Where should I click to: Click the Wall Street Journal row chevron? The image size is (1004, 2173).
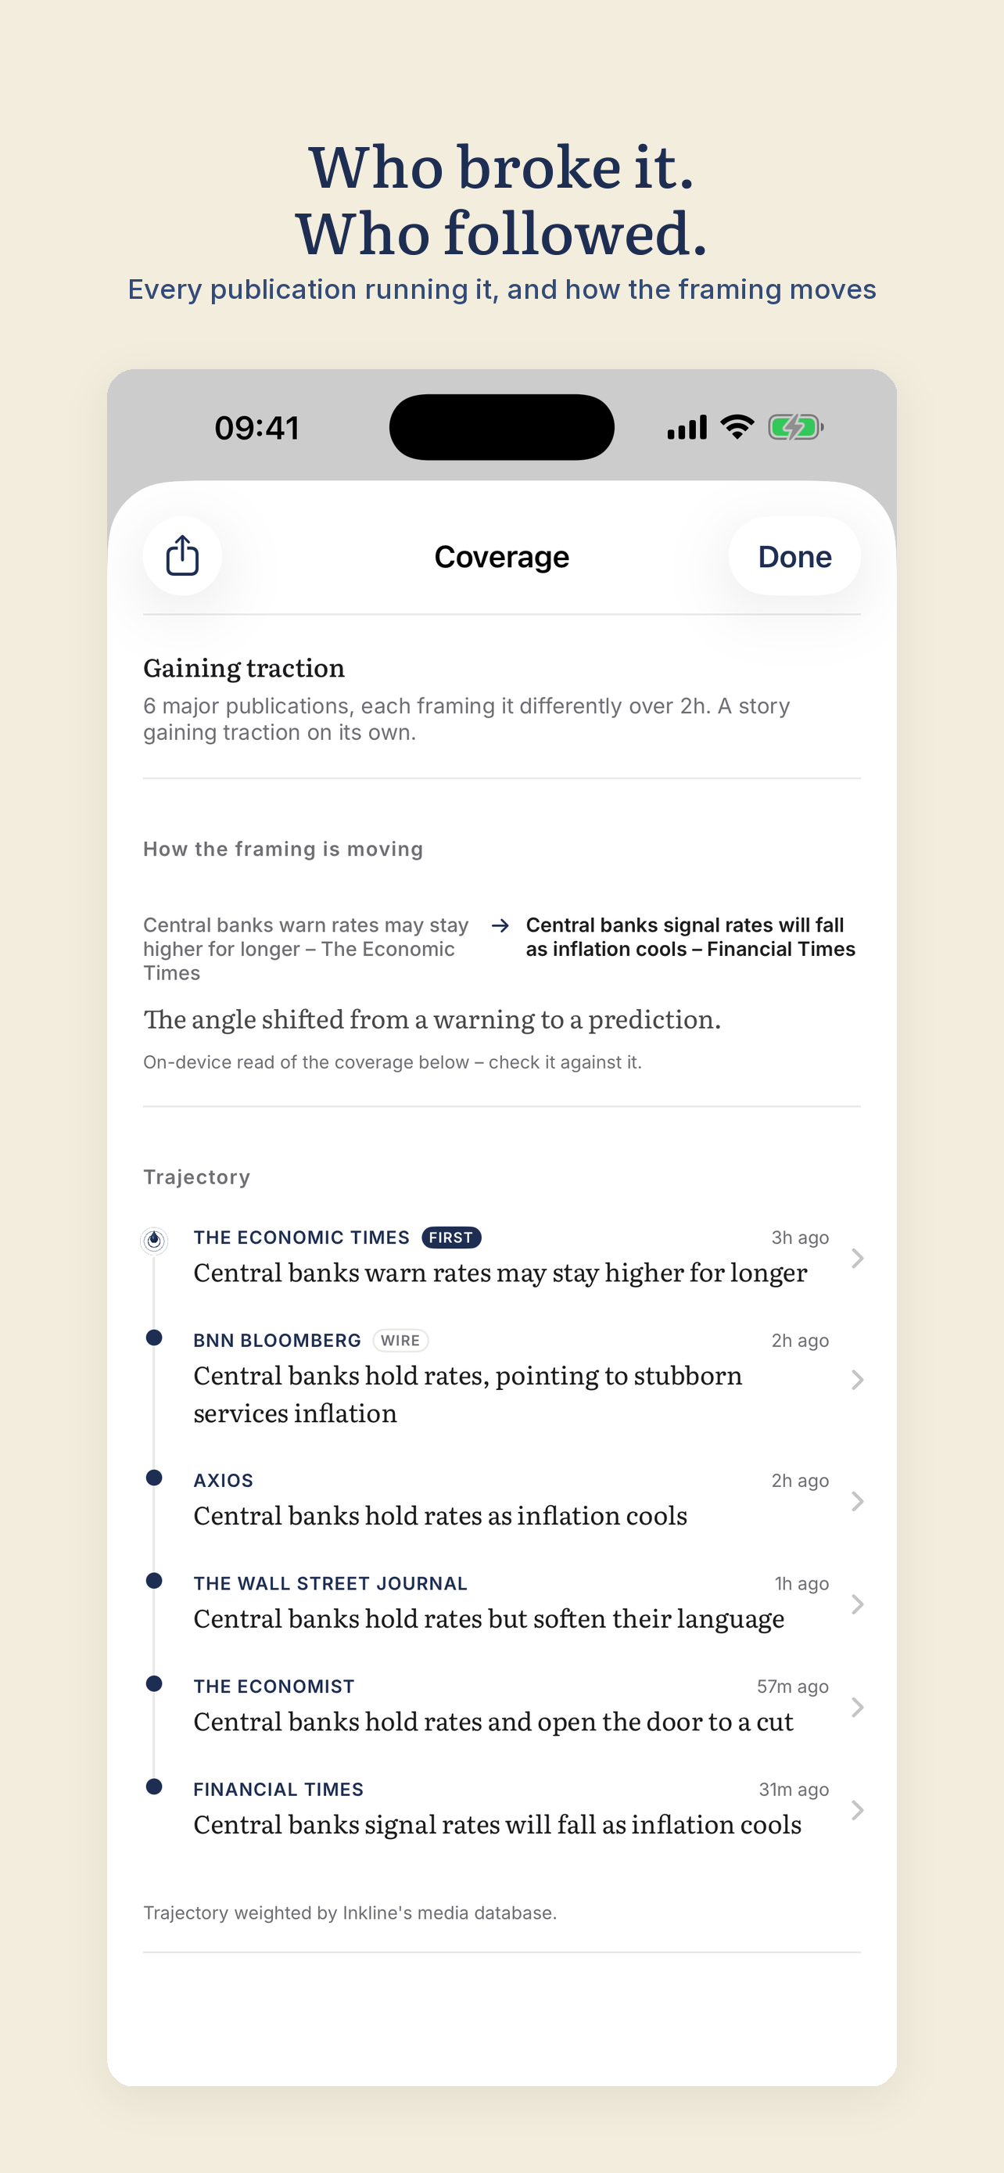coord(857,1604)
